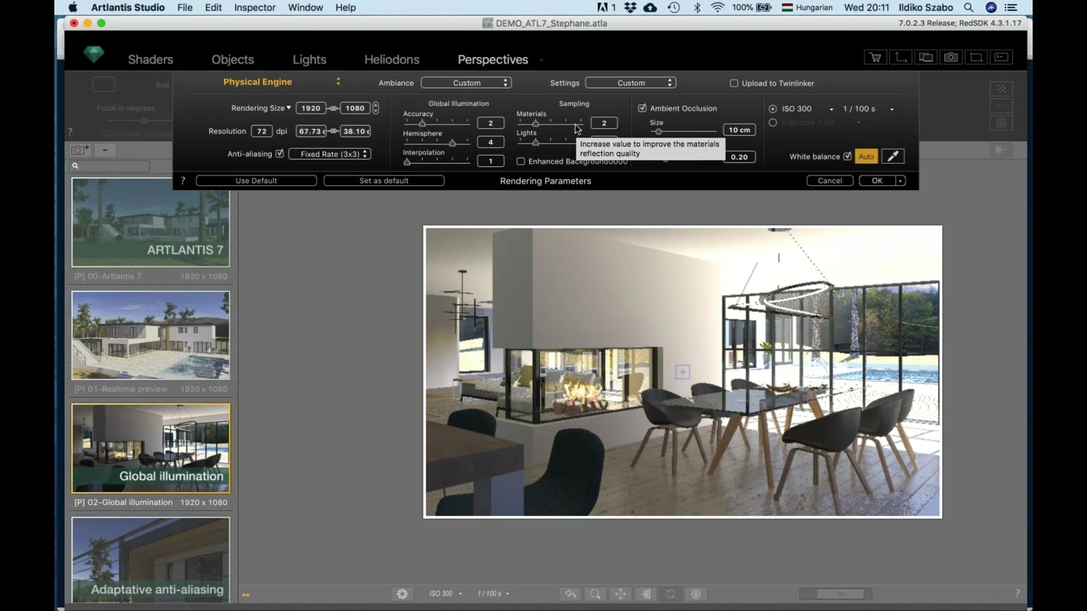Click the aperture shutter icon below preview
This screenshot has width=1087, height=611.
[402, 594]
